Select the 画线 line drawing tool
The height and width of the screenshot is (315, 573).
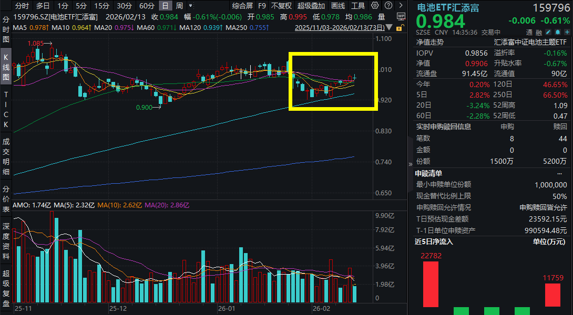(339, 5)
